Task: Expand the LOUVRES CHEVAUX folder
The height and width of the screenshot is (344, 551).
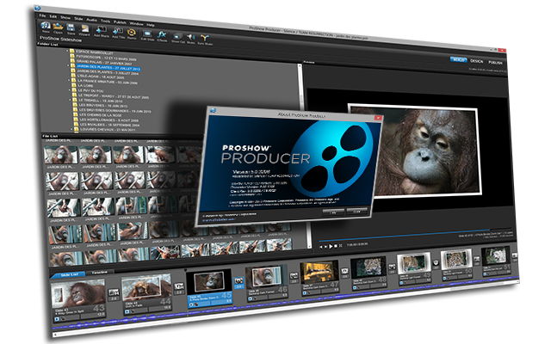Action: pyautogui.click(x=72, y=129)
